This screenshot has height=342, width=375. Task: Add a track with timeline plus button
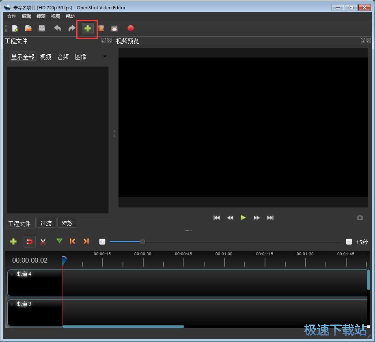coord(13,242)
